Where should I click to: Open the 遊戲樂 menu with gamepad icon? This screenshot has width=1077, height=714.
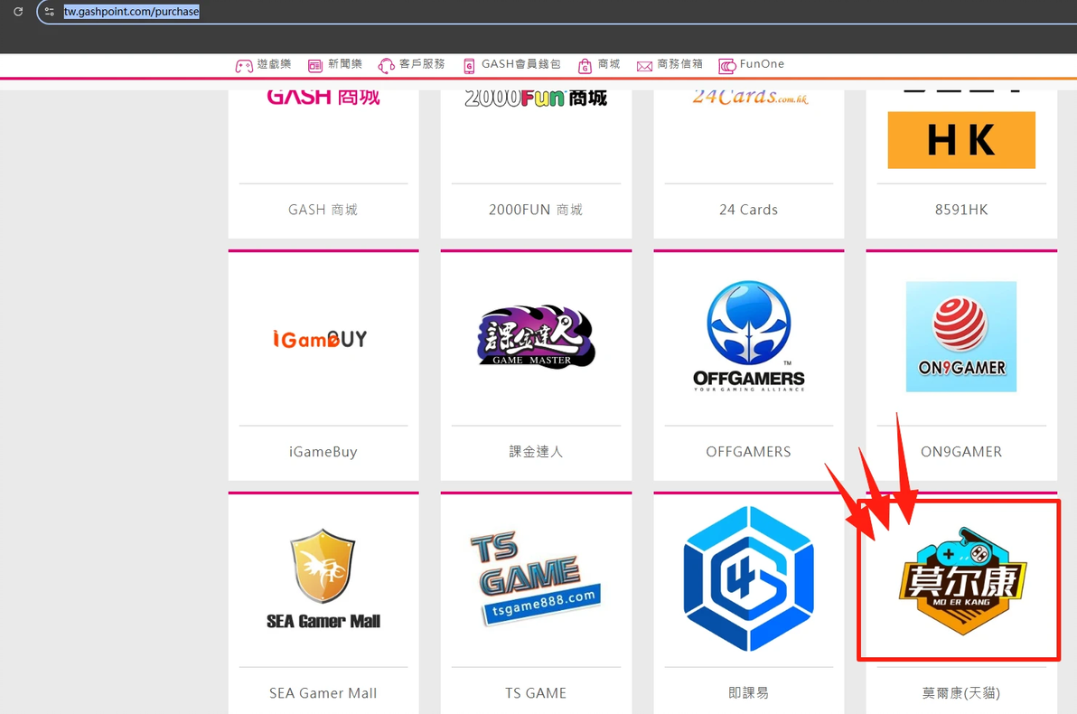[244, 65]
